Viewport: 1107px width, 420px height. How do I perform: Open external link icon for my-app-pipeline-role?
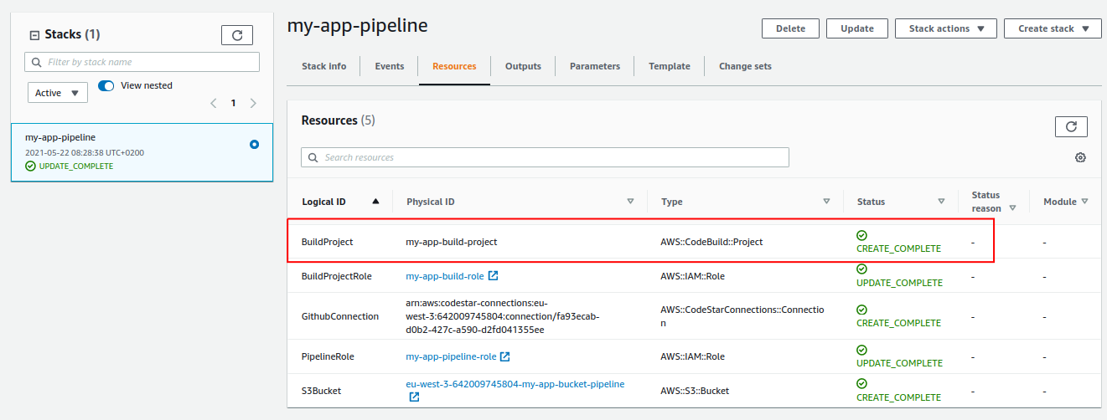[504, 356]
